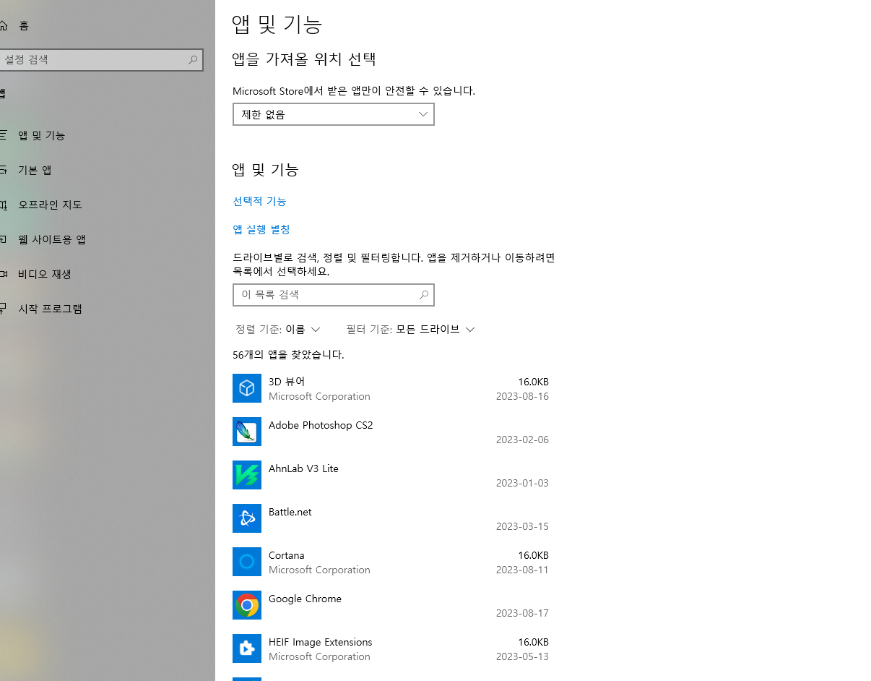Viewport: 871px width, 681px height.
Task: Open the 앱 실행 별칭 link
Action: tap(261, 229)
